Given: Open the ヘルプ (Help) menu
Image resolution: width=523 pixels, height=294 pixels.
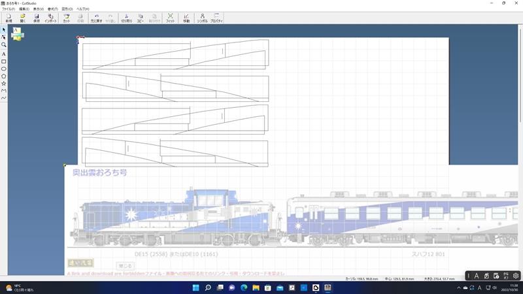Looking at the screenshot, I should tap(83, 9).
